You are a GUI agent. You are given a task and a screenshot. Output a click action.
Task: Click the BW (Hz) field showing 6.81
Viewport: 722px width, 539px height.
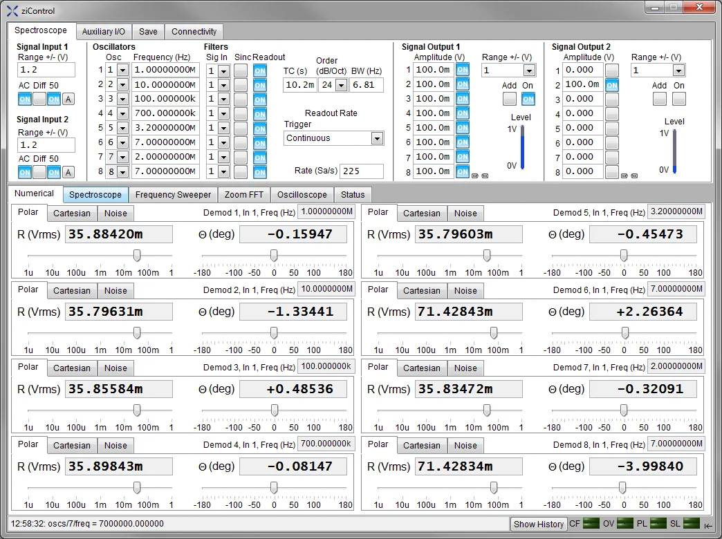[367, 85]
